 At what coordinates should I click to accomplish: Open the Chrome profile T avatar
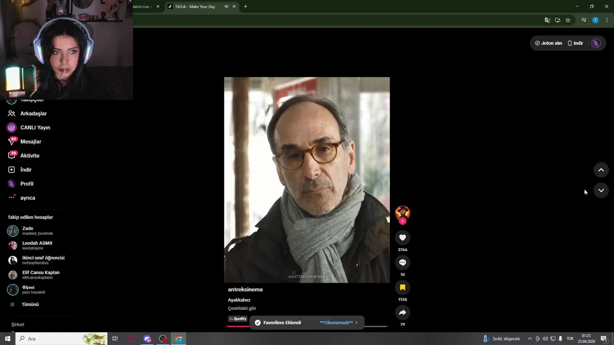[595, 20]
